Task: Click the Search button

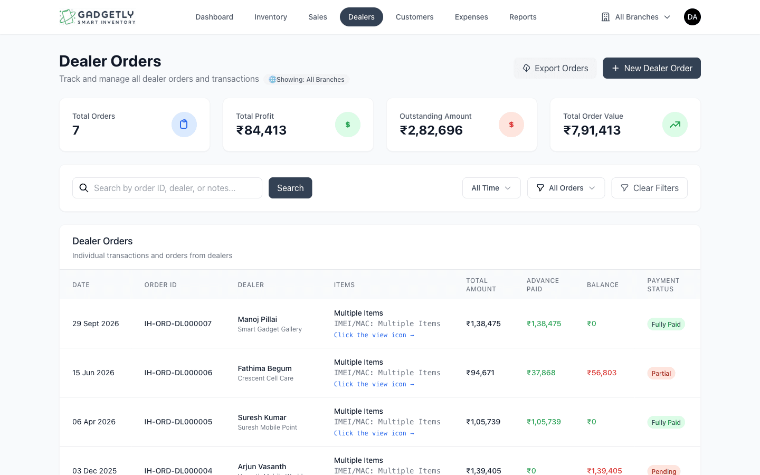Action: (290, 188)
